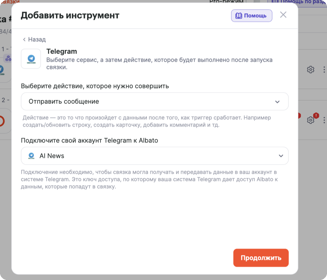Click the Telegram service logo tile
327x280 pixels.
(31, 59)
